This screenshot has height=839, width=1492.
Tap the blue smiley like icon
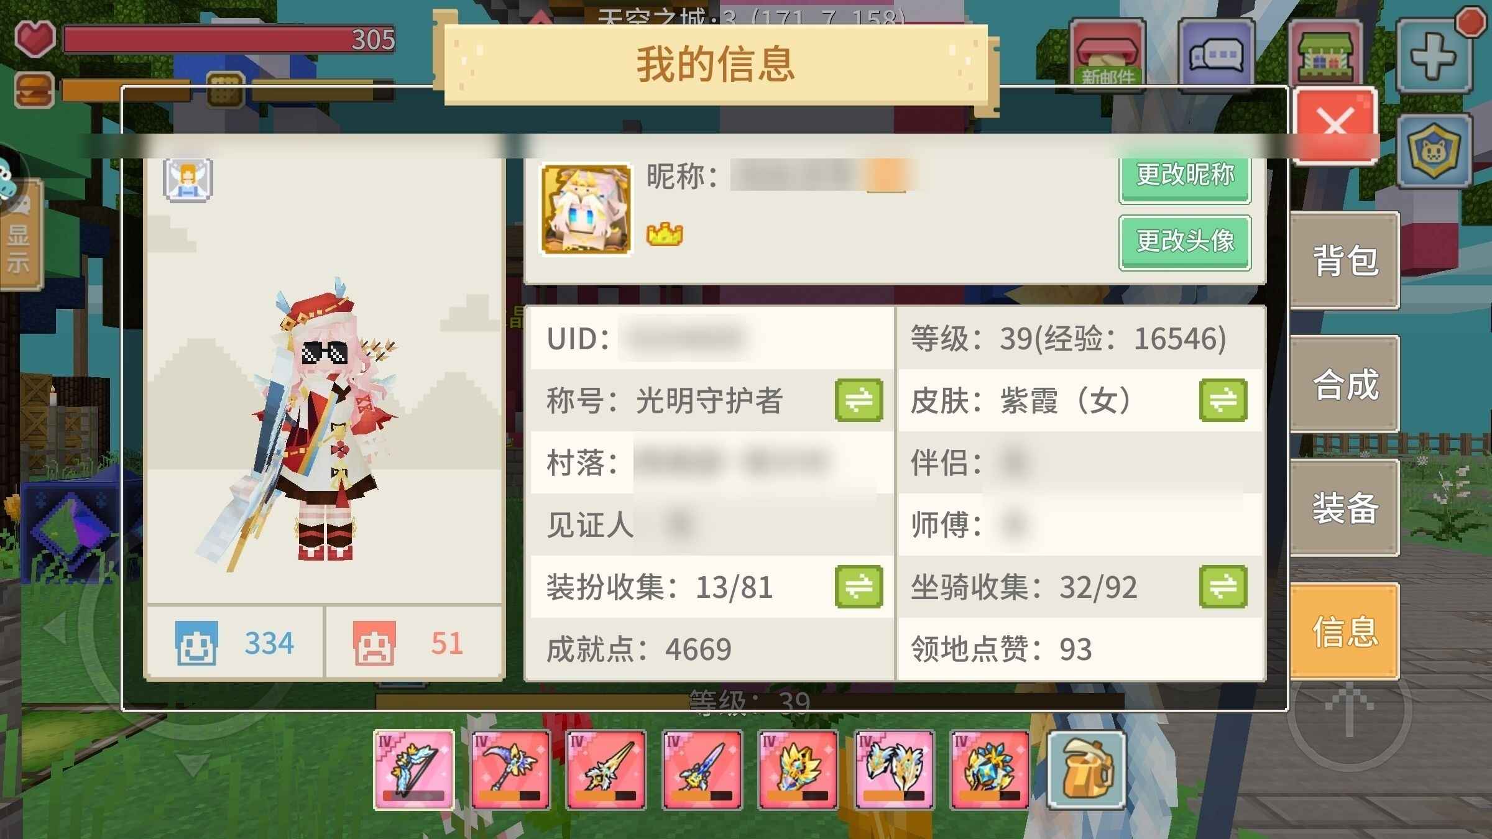pyautogui.click(x=196, y=643)
